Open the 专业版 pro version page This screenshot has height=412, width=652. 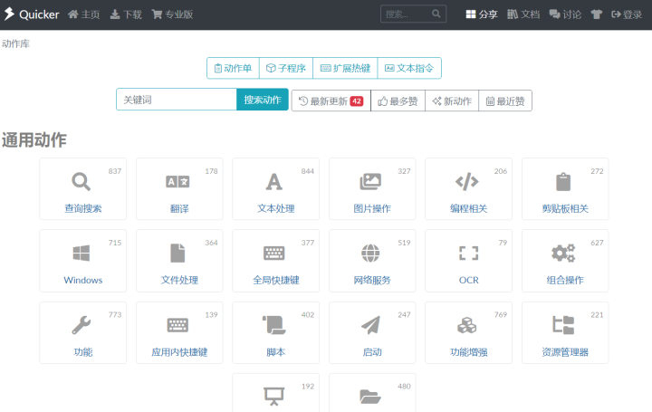172,14
